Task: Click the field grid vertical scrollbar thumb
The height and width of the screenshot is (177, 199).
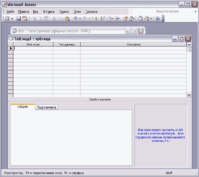Action: tap(189, 50)
